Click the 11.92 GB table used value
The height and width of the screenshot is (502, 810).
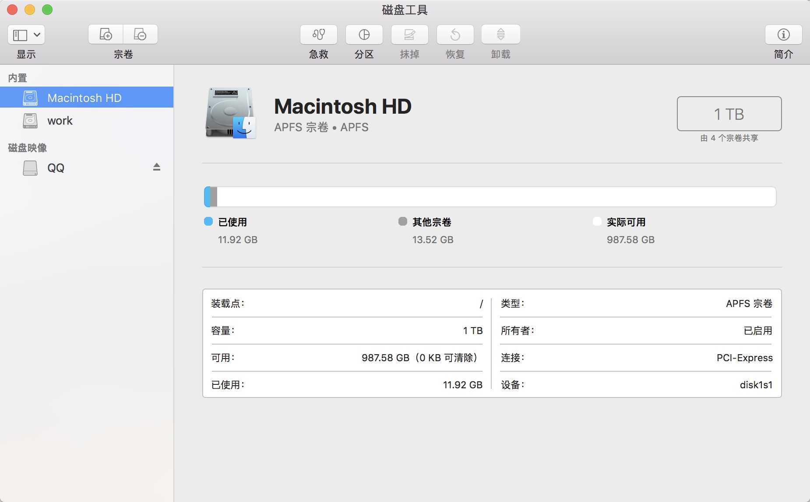click(x=463, y=385)
